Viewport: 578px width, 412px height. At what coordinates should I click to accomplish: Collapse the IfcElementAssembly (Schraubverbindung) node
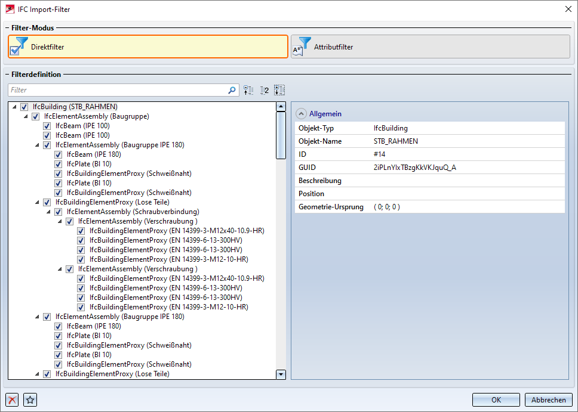49,212
